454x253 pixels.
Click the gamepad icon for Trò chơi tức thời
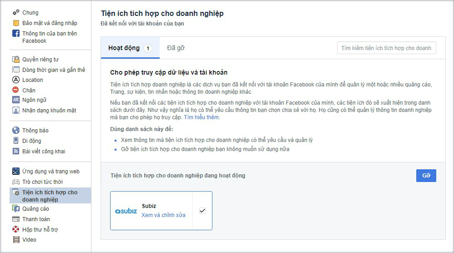point(16,182)
